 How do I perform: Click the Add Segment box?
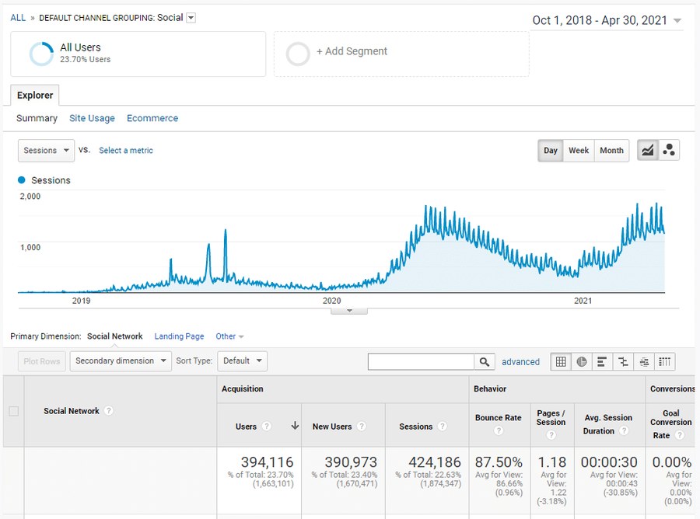point(401,54)
